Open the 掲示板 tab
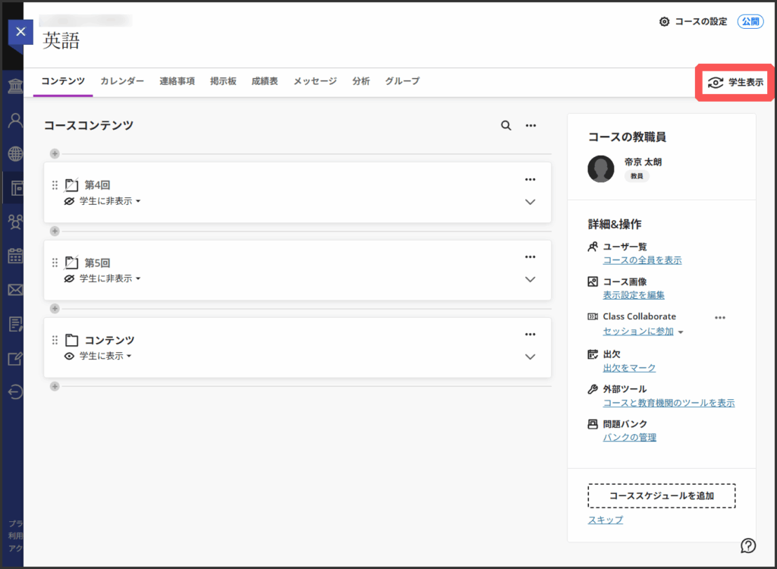 click(223, 81)
